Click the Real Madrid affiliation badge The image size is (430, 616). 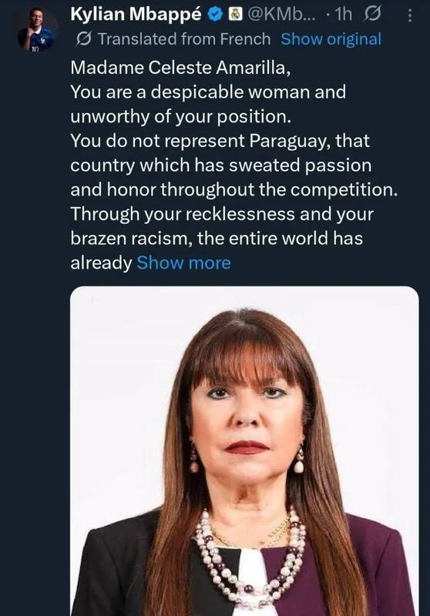(x=235, y=15)
